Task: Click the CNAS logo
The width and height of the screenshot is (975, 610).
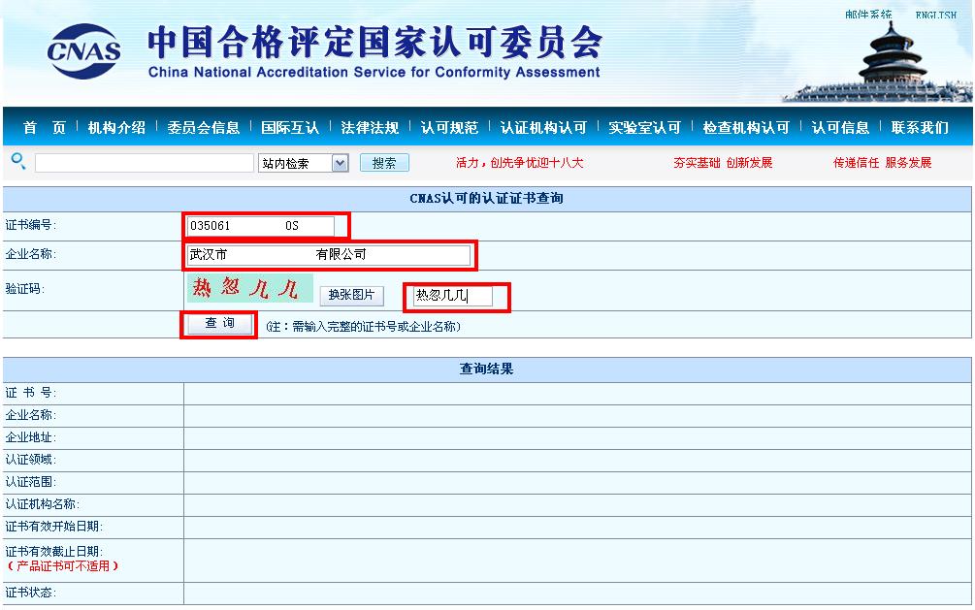Action: click(x=84, y=51)
